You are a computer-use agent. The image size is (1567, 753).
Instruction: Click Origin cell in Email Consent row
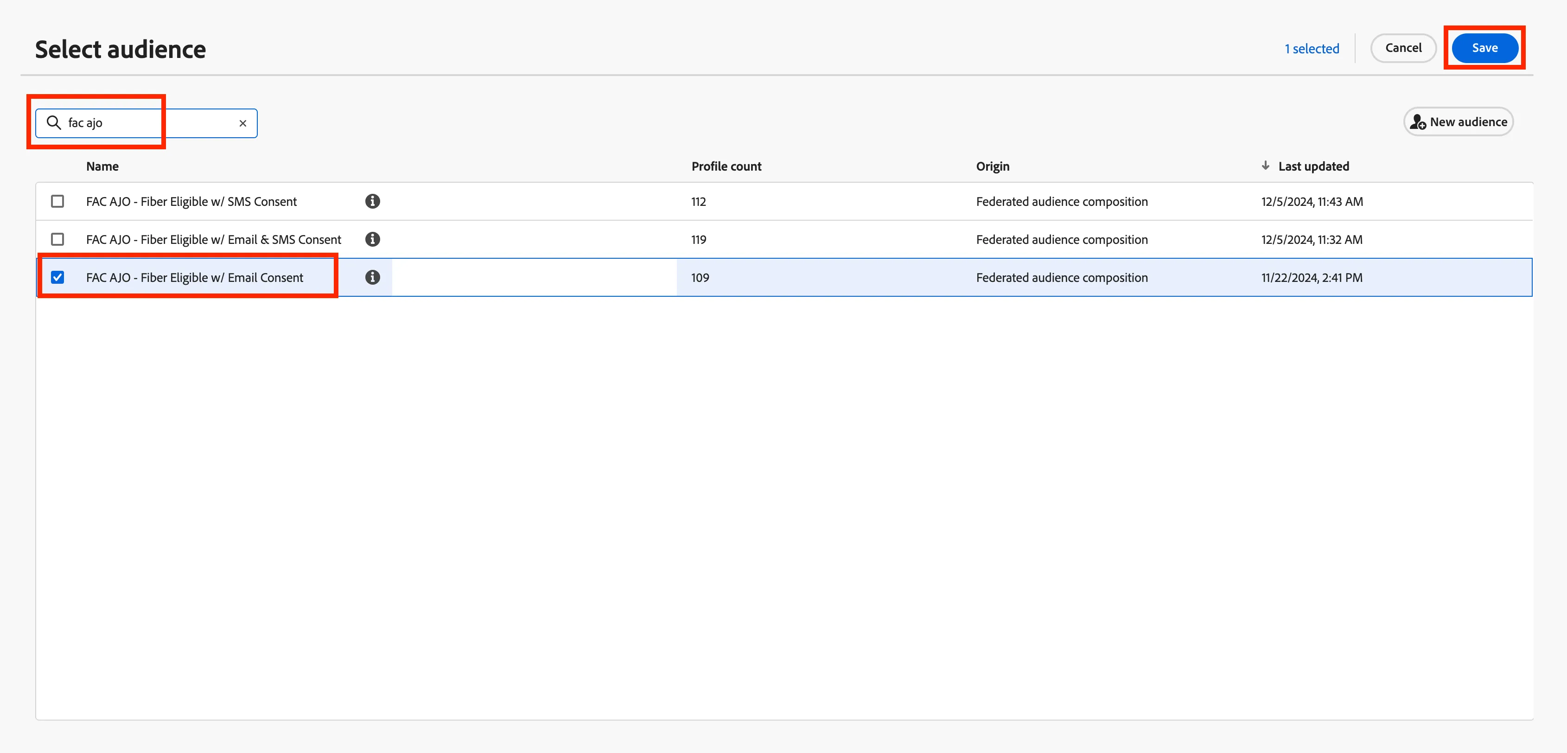(1062, 278)
